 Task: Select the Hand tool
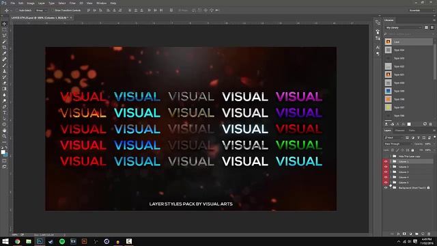[x=4, y=131]
